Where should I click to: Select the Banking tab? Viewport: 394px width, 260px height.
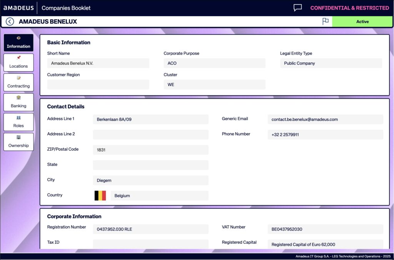18,102
